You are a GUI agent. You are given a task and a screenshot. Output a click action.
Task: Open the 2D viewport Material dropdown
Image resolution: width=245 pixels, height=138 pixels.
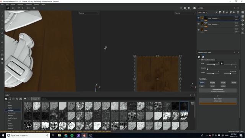(x=185, y=13)
